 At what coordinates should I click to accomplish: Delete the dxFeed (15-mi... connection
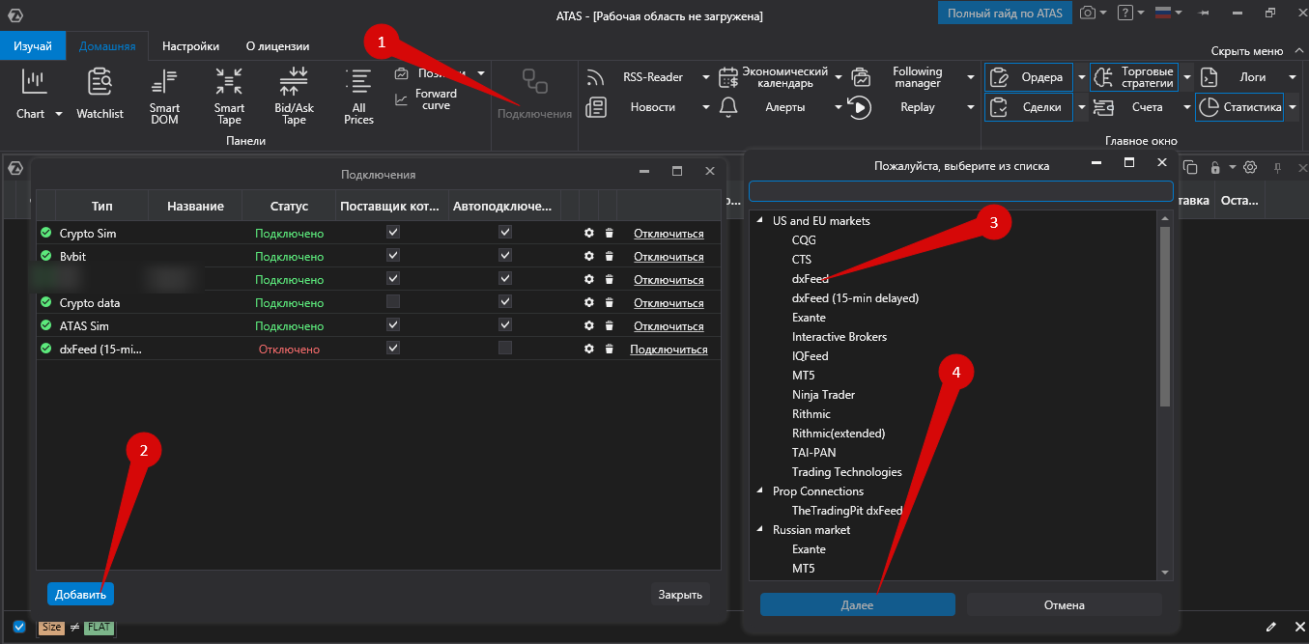tap(609, 350)
